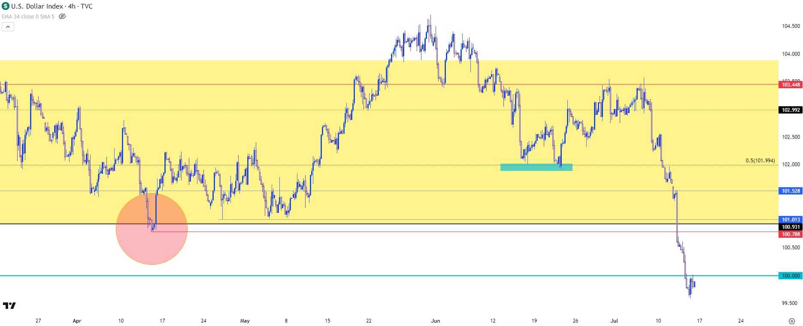The image size is (803, 326).
Task: Click the 102.500 price axis value
Action: (x=791, y=137)
